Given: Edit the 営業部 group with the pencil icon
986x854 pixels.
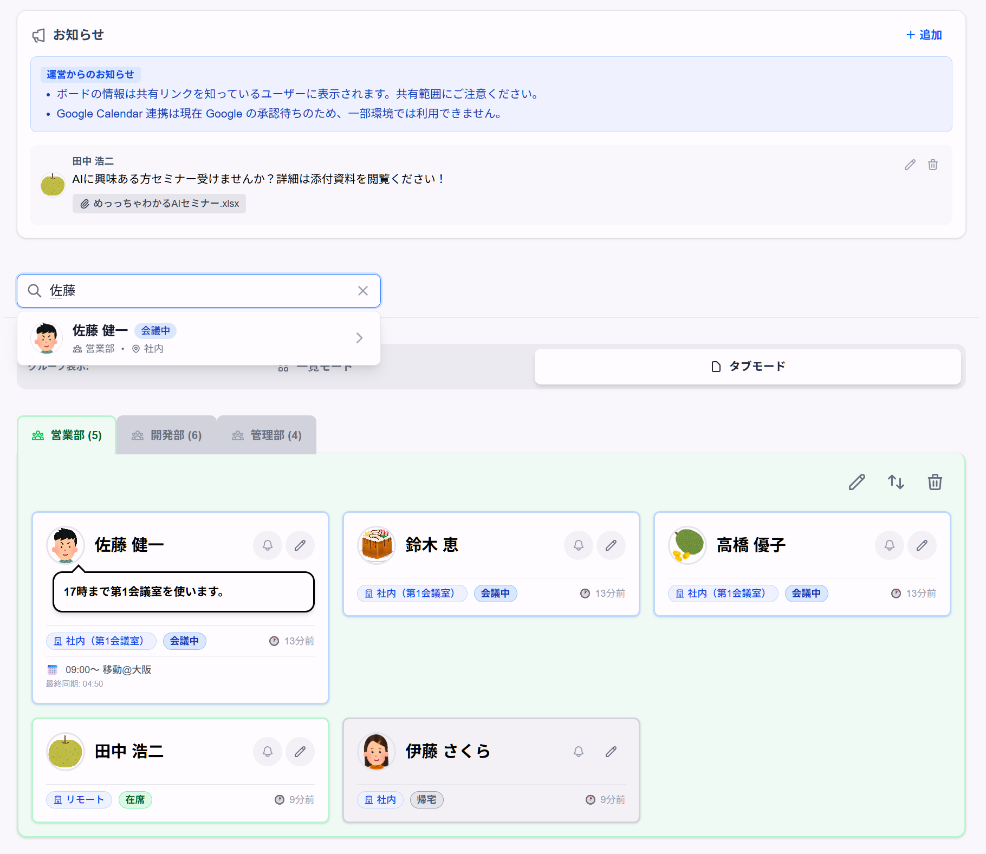Looking at the screenshot, I should click(x=857, y=481).
